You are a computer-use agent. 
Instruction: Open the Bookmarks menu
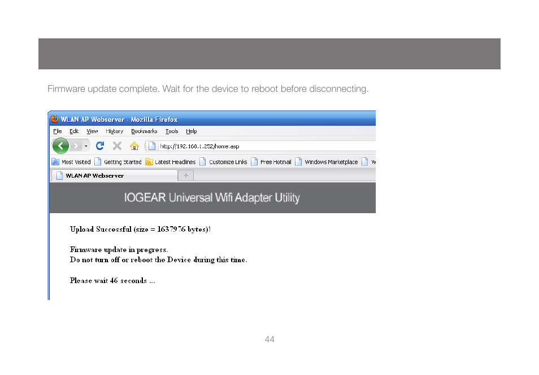pyautogui.click(x=144, y=131)
